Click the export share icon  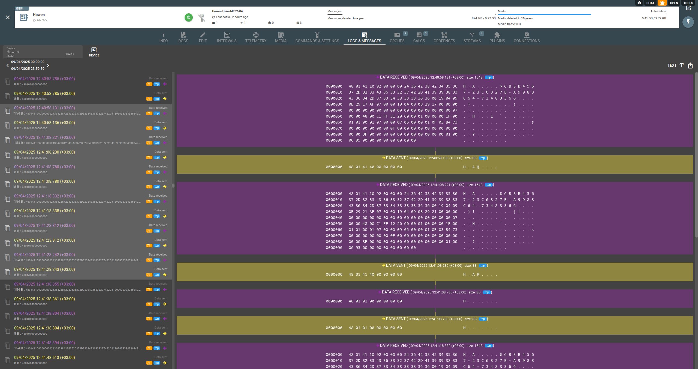pyautogui.click(x=690, y=65)
